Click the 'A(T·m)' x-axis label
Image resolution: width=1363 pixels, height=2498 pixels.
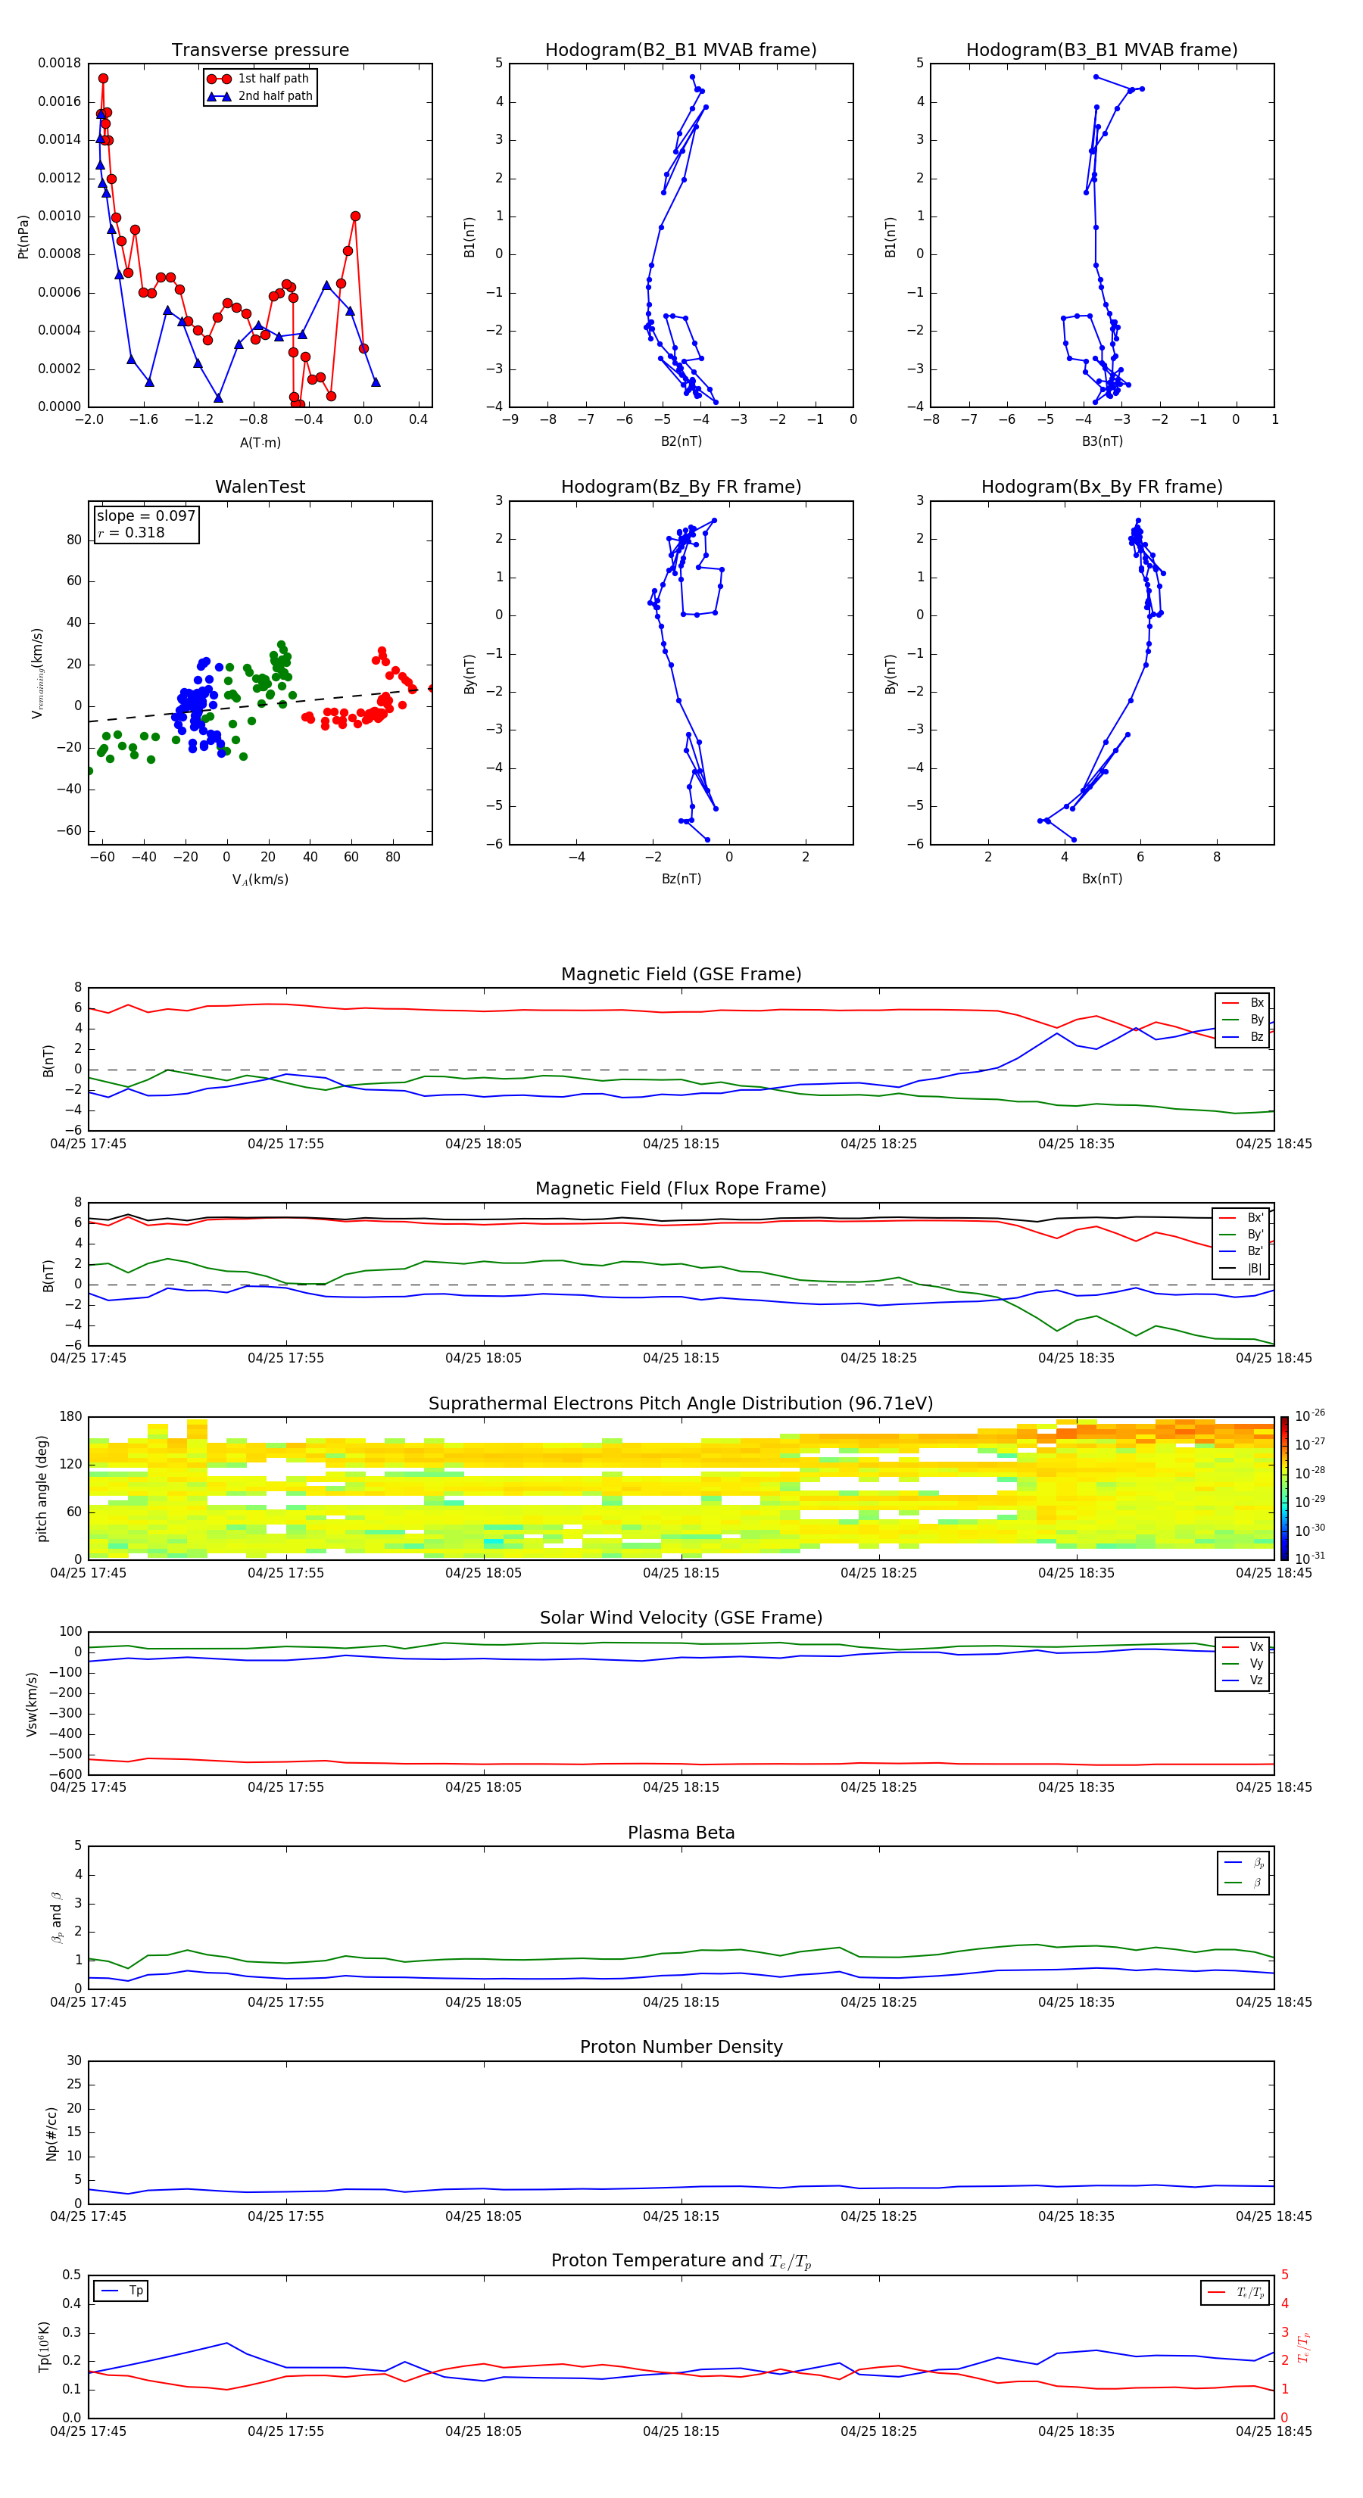pyautogui.click(x=260, y=442)
